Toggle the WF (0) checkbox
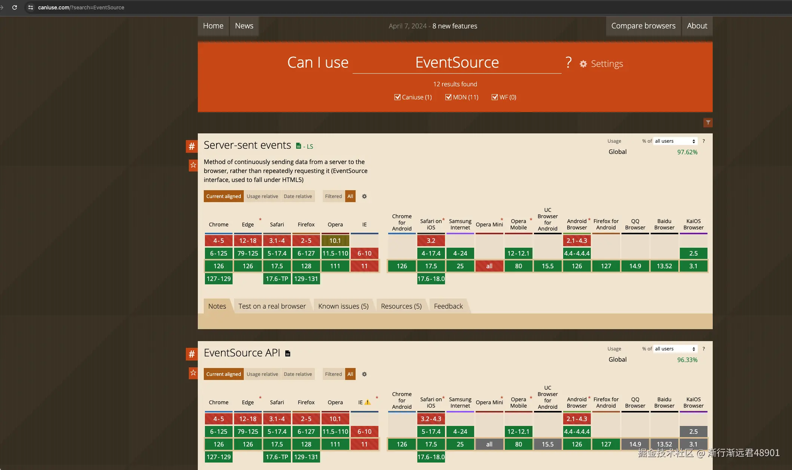792x470 pixels. click(x=495, y=97)
